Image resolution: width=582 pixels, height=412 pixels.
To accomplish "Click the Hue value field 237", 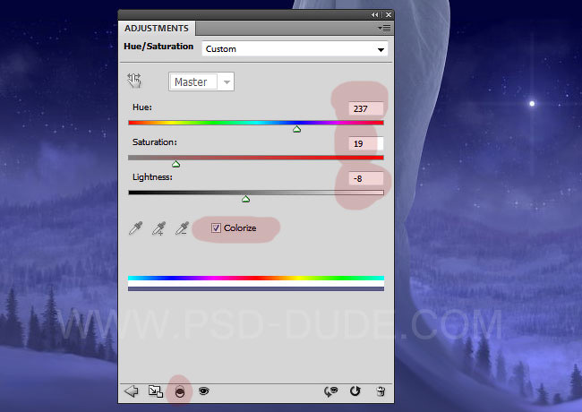I will (366, 108).
